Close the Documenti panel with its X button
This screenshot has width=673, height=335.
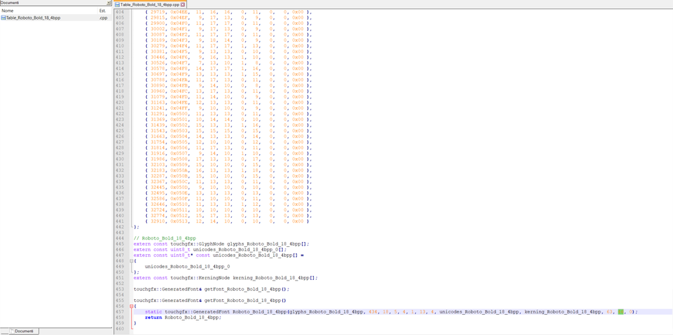pyautogui.click(x=109, y=3)
